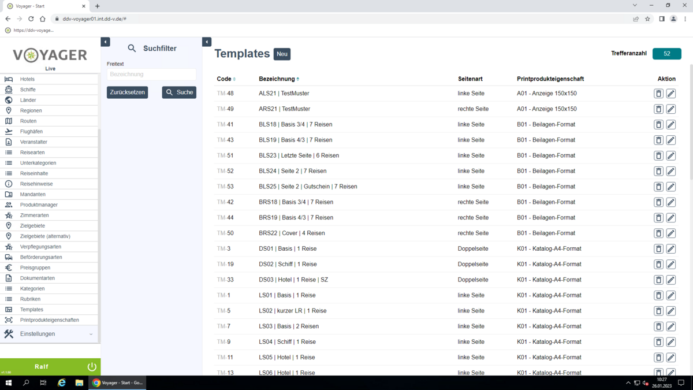This screenshot has height=390, width=693.
Task: Sort table by Code column
Action: click(226, 79)
